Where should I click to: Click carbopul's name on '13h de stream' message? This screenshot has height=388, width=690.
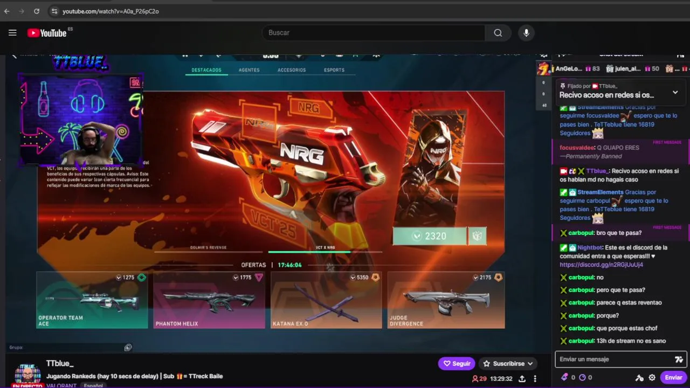coord(581,341)
